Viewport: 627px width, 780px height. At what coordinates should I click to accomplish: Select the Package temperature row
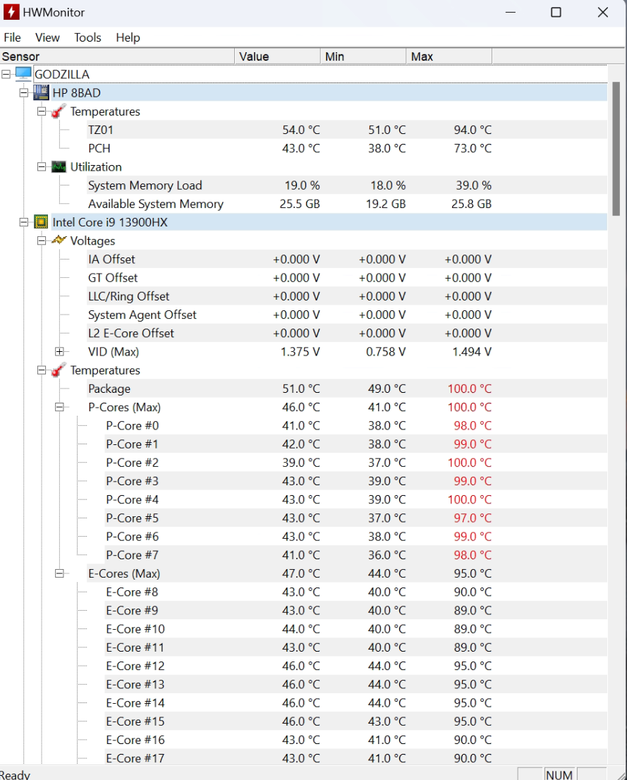tap(347, 388)
